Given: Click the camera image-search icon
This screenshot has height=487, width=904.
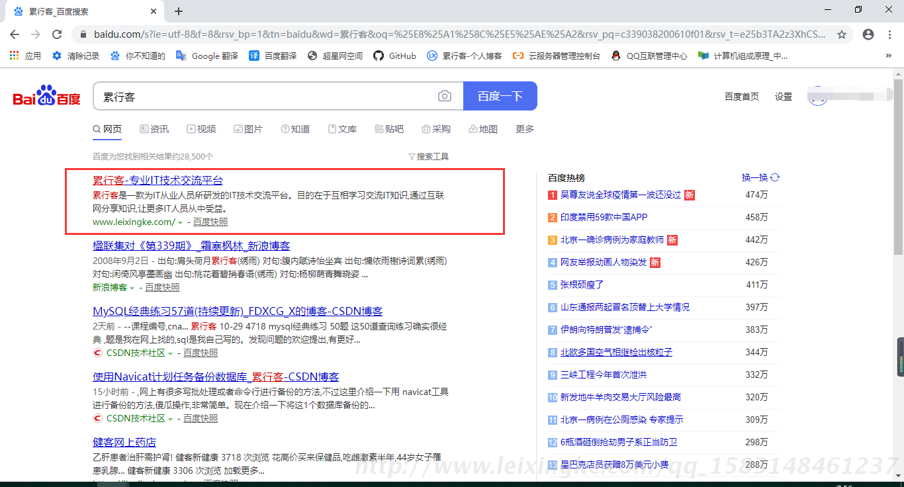Looking at the screenshot, I should pos(445,97).
